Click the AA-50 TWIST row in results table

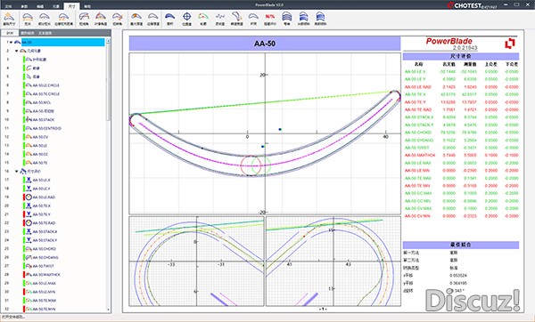[x=461, y=148]
